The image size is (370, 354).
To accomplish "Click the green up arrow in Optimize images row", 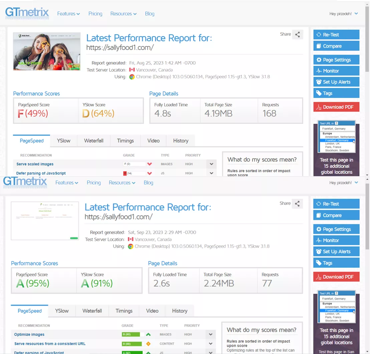I will click(148, 334).
